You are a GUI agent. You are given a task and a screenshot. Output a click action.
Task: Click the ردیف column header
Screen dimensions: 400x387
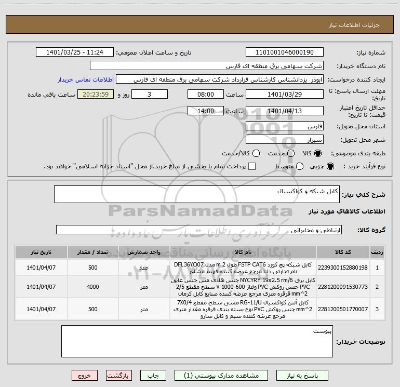pos(377,252)
